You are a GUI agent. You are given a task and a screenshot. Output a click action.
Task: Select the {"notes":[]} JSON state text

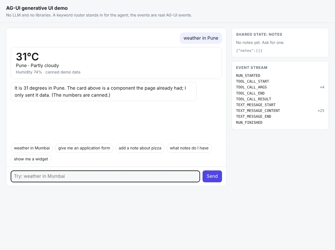(249, 51)
